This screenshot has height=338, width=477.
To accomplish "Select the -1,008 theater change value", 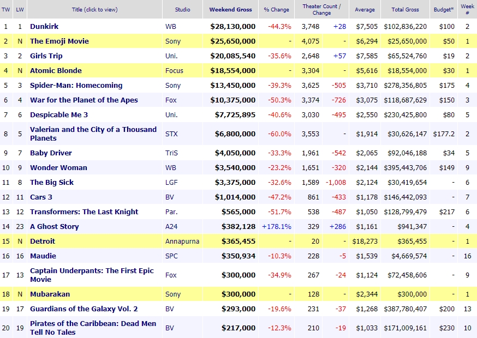I will [x=336, y=183].
